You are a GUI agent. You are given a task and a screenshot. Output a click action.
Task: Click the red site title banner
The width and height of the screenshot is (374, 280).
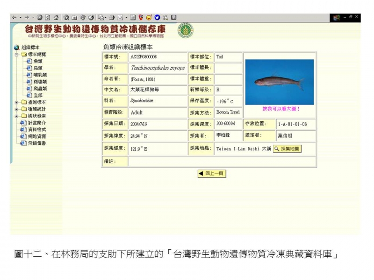[95, 29]
